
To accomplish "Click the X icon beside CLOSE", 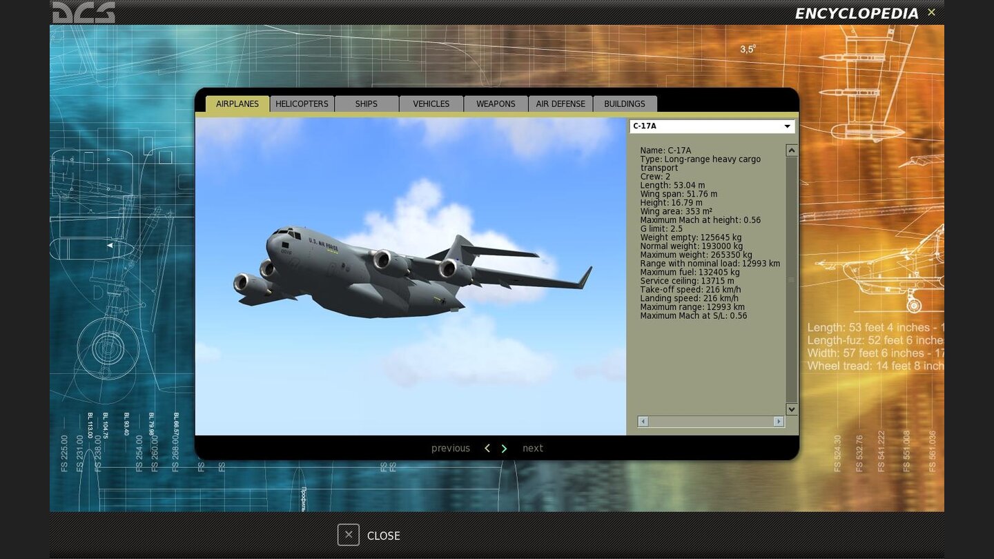I will (349, 535).
